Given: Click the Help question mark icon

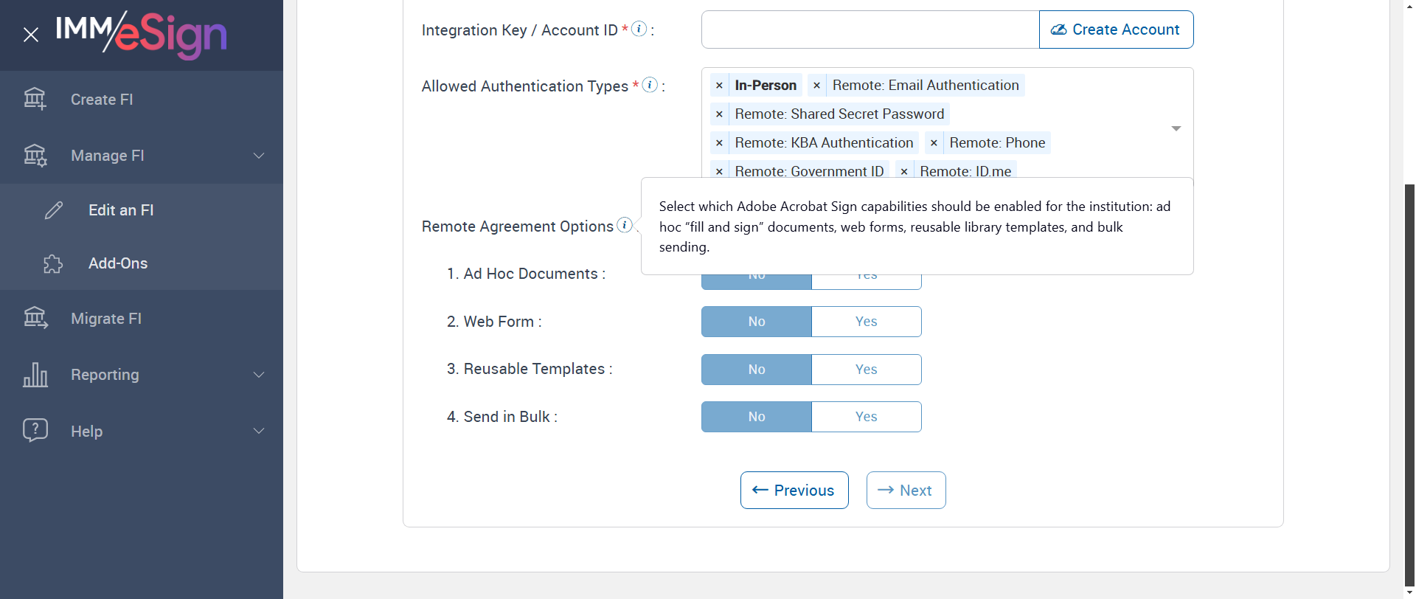Looking at the screenshot, I should tap(35, 430).
